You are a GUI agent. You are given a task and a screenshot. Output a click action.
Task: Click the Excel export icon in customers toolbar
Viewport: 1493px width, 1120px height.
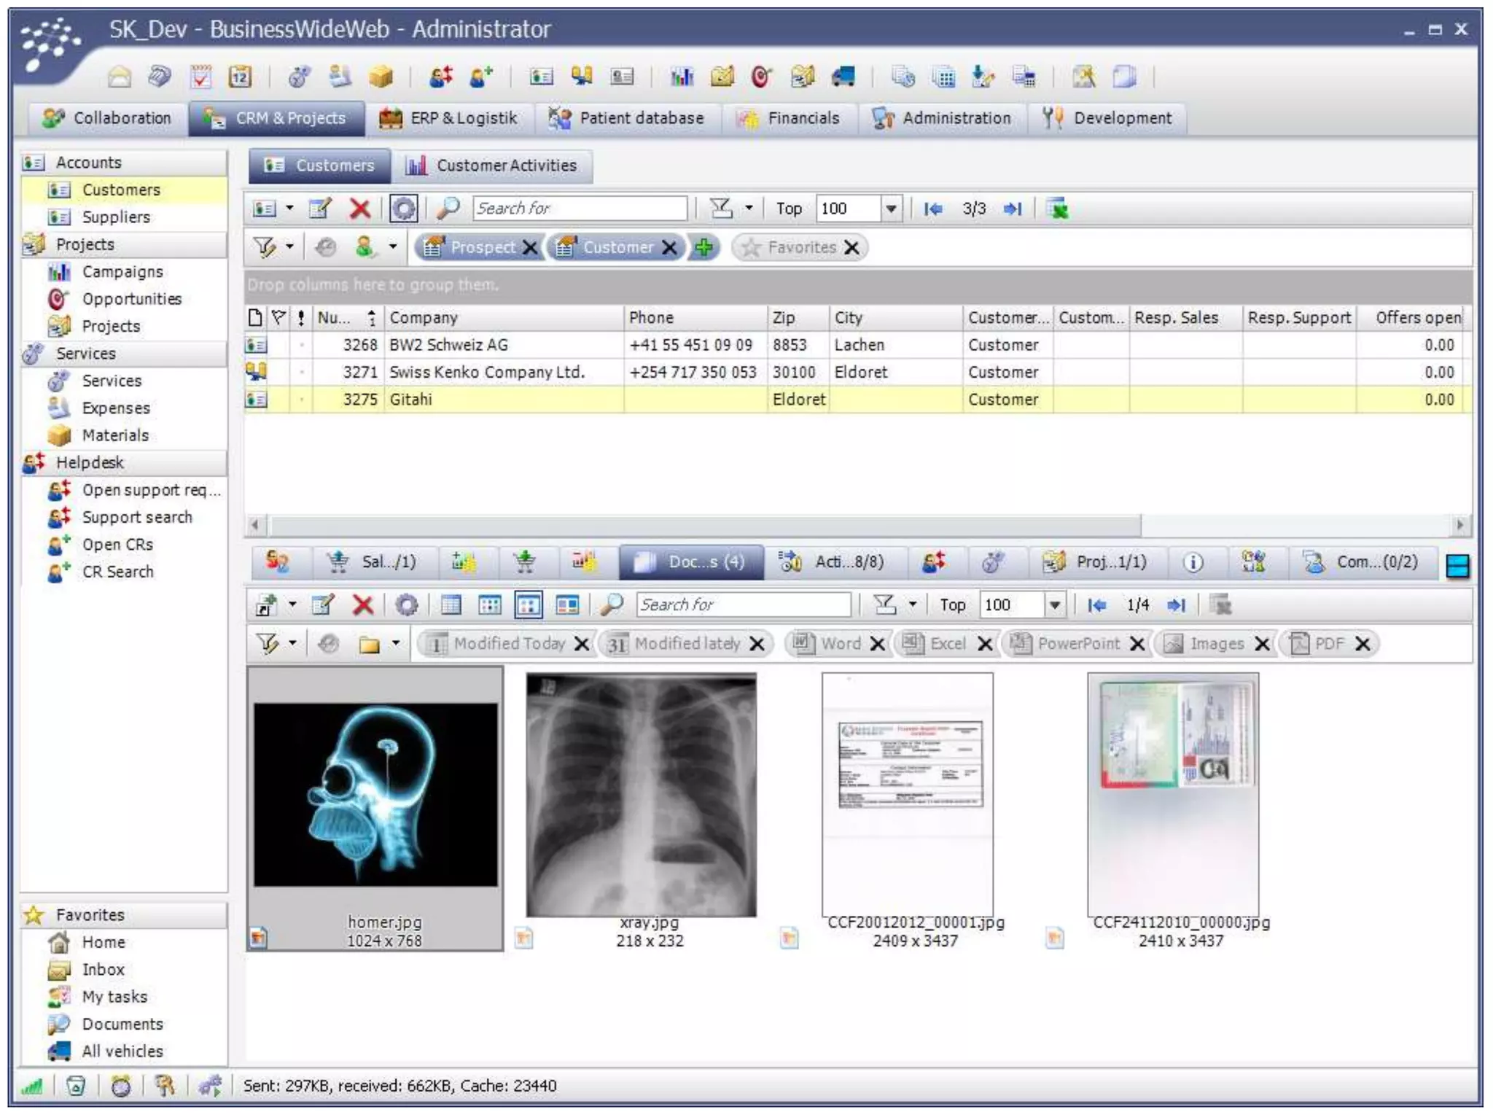(x=1058, y=209)
